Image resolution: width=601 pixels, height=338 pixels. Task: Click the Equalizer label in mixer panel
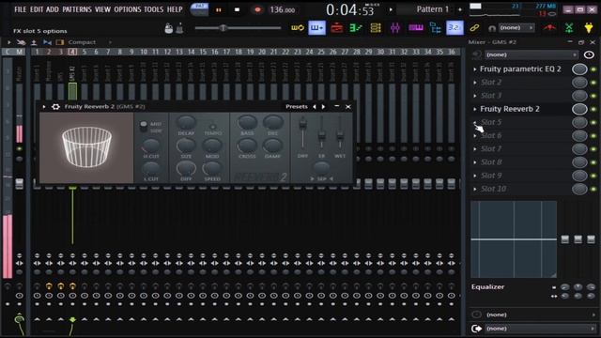tap(487, 286)
